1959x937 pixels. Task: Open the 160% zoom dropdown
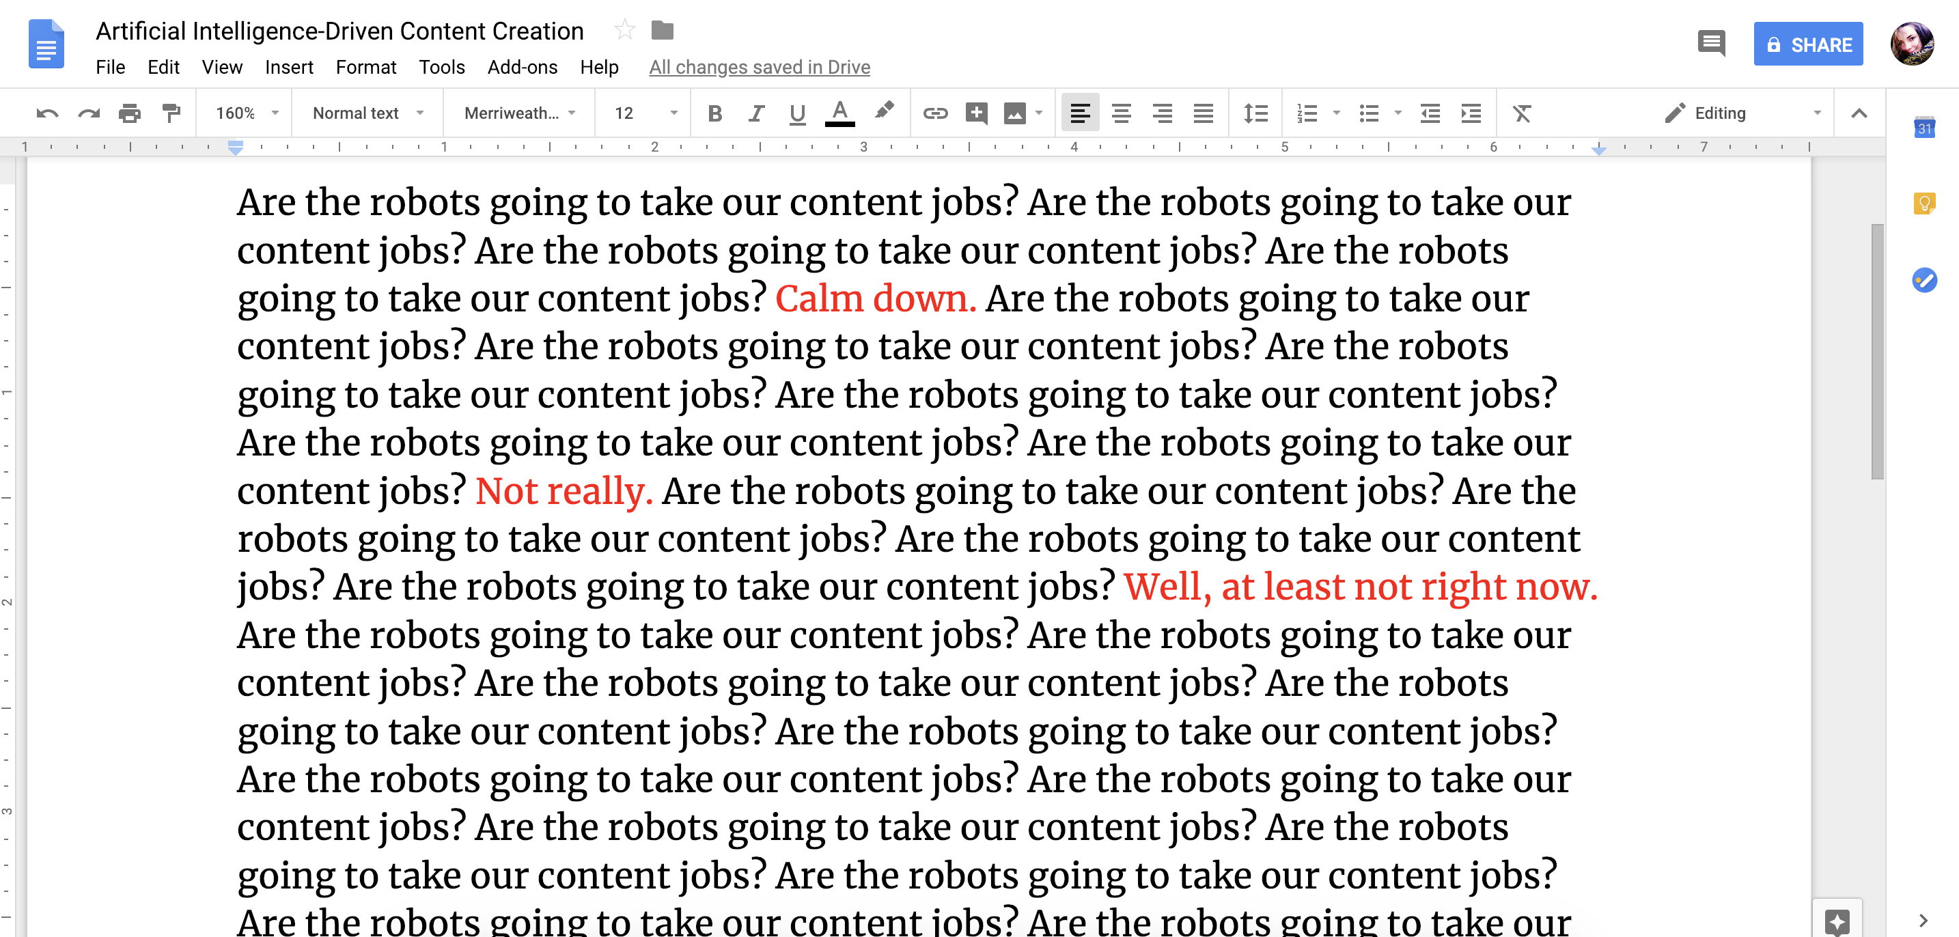pos(247,113)
